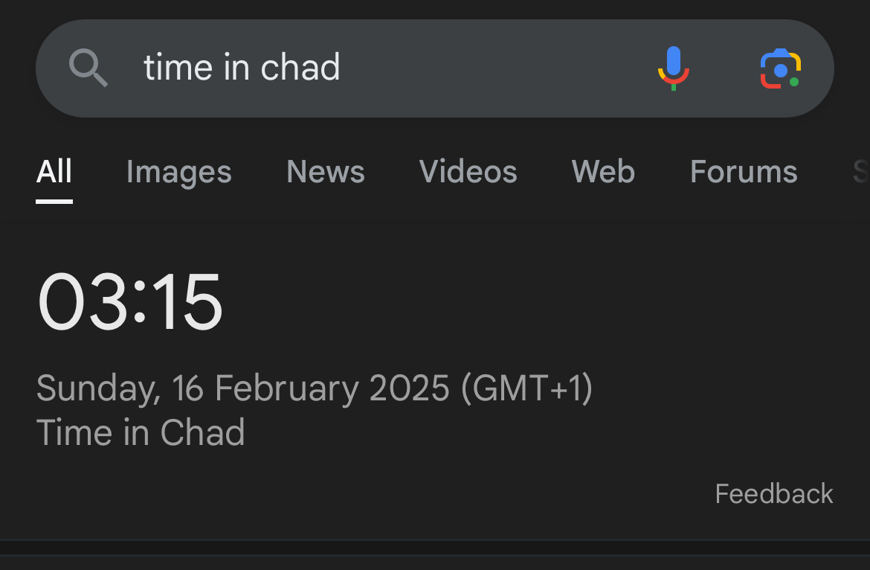Open the News tab
This screenshot has width=870, height=570.
(326, 172)
